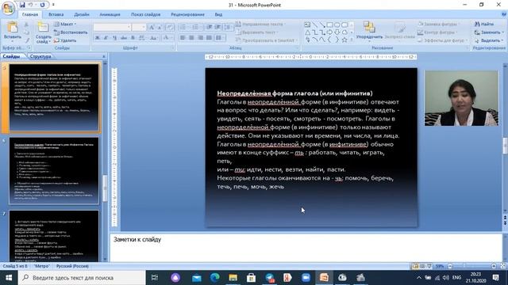Select slide 7 thumbnail in the pane
Viewport: 508px width, 285px height.
54,236
